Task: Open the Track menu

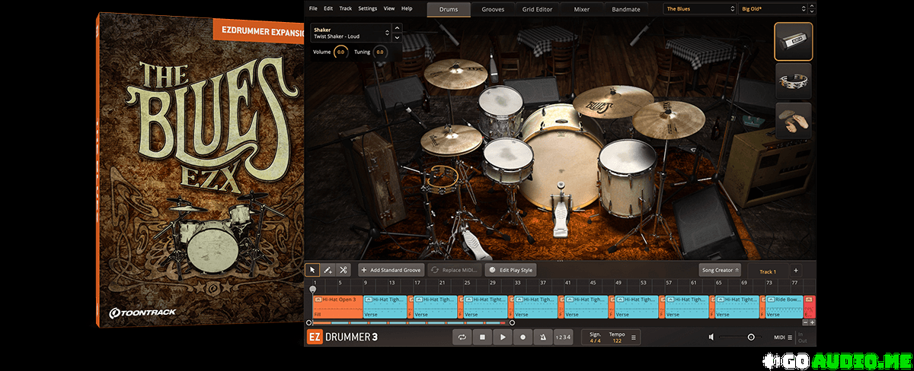Action: (x=346, y=8)
